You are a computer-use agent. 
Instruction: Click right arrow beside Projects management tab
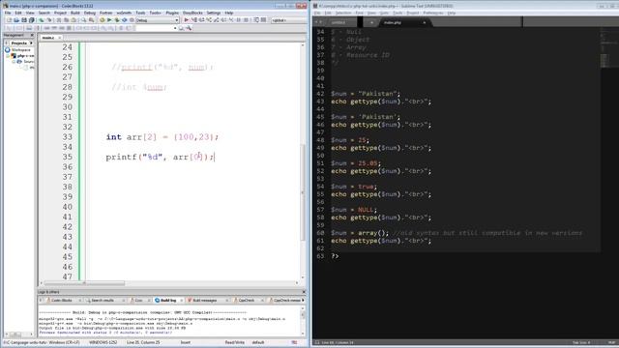[31, 43]
